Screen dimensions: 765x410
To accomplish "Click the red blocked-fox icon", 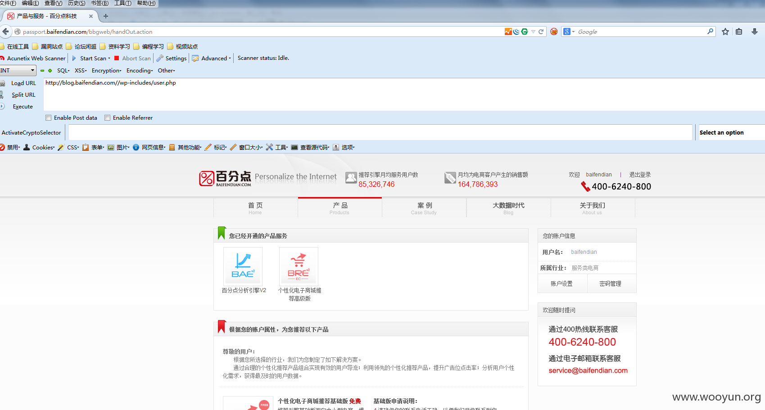I will coord(554,32).
